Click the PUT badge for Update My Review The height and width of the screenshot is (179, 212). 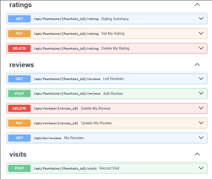tap(19, 123)
